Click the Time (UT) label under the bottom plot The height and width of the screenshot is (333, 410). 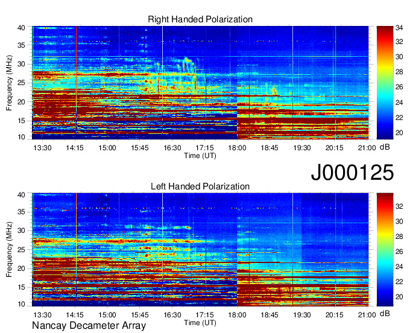pos(200,323)
